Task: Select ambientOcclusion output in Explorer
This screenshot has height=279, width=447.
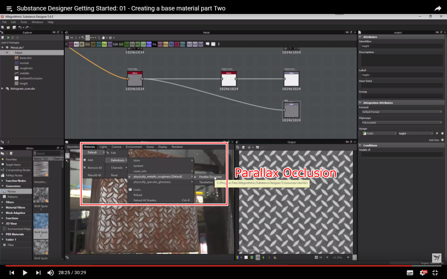Action: pos(31,78)
